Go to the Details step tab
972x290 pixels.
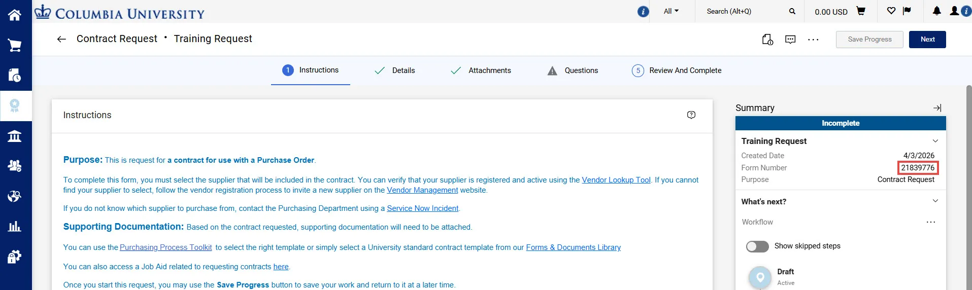[394, 70]
